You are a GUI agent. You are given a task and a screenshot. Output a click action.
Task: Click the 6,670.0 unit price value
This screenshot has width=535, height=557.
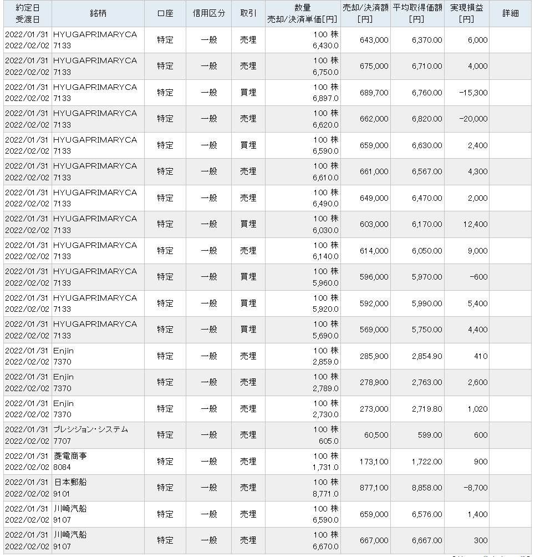pos(325,546)
